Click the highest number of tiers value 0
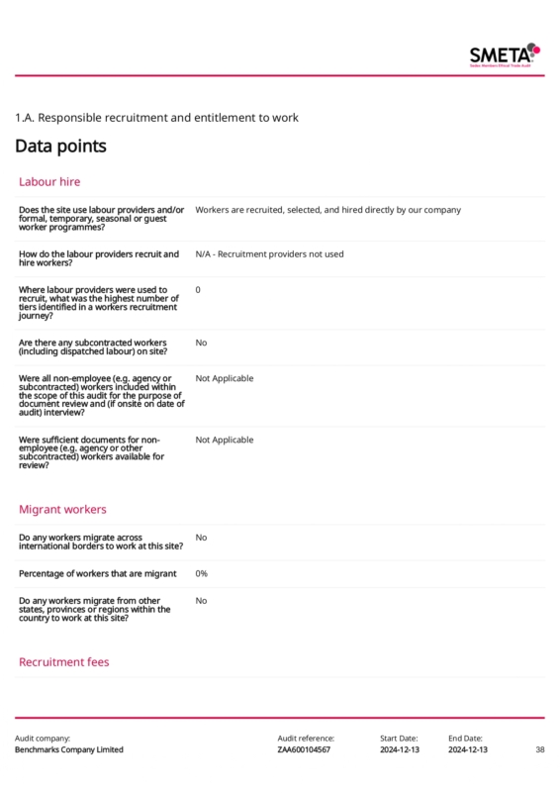 198,290
